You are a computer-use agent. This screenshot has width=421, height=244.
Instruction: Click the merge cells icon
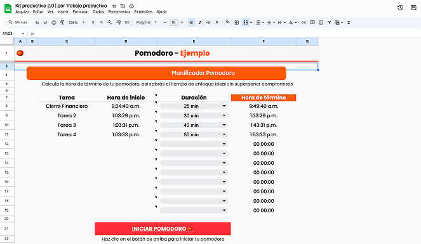point(245,22)
